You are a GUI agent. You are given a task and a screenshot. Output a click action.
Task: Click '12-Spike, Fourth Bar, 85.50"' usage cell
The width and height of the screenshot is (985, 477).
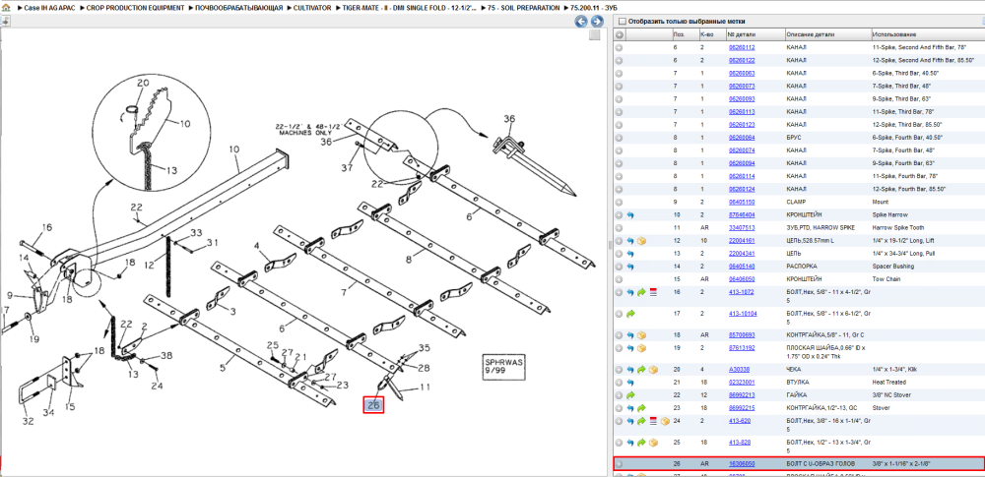(x=907, y=189)
